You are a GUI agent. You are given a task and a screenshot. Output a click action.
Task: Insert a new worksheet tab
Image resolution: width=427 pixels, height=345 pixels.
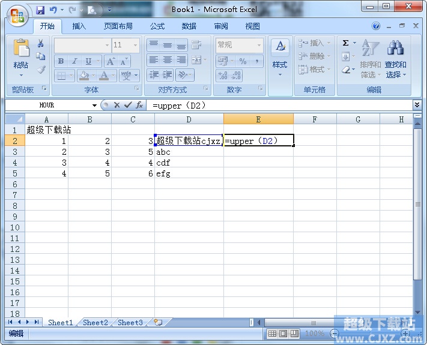click(158, 322)
